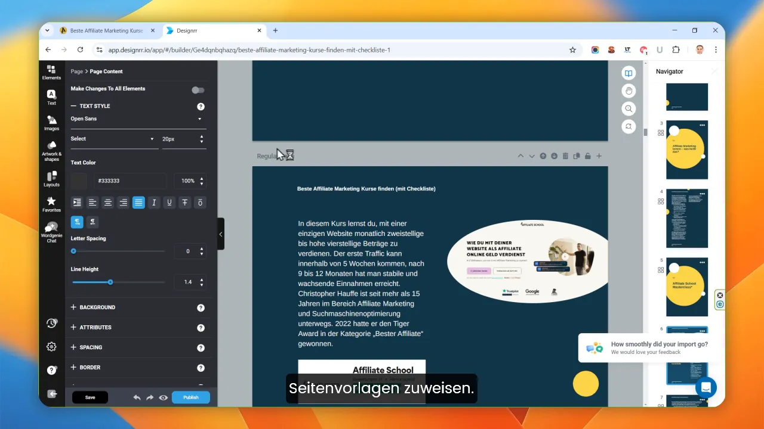Click the exit arrow icon at the sidebar bottom

(x=51, y=394)
